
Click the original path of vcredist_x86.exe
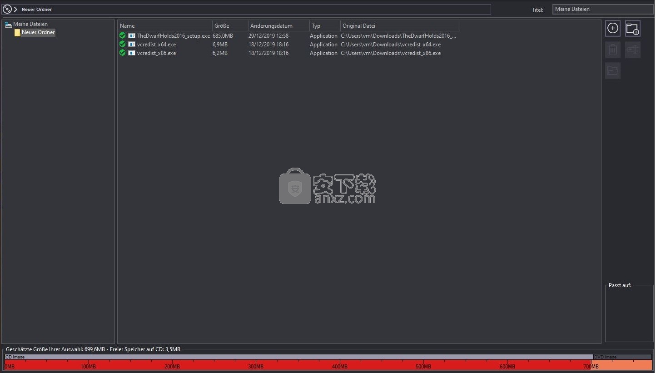tap(391, 53)
